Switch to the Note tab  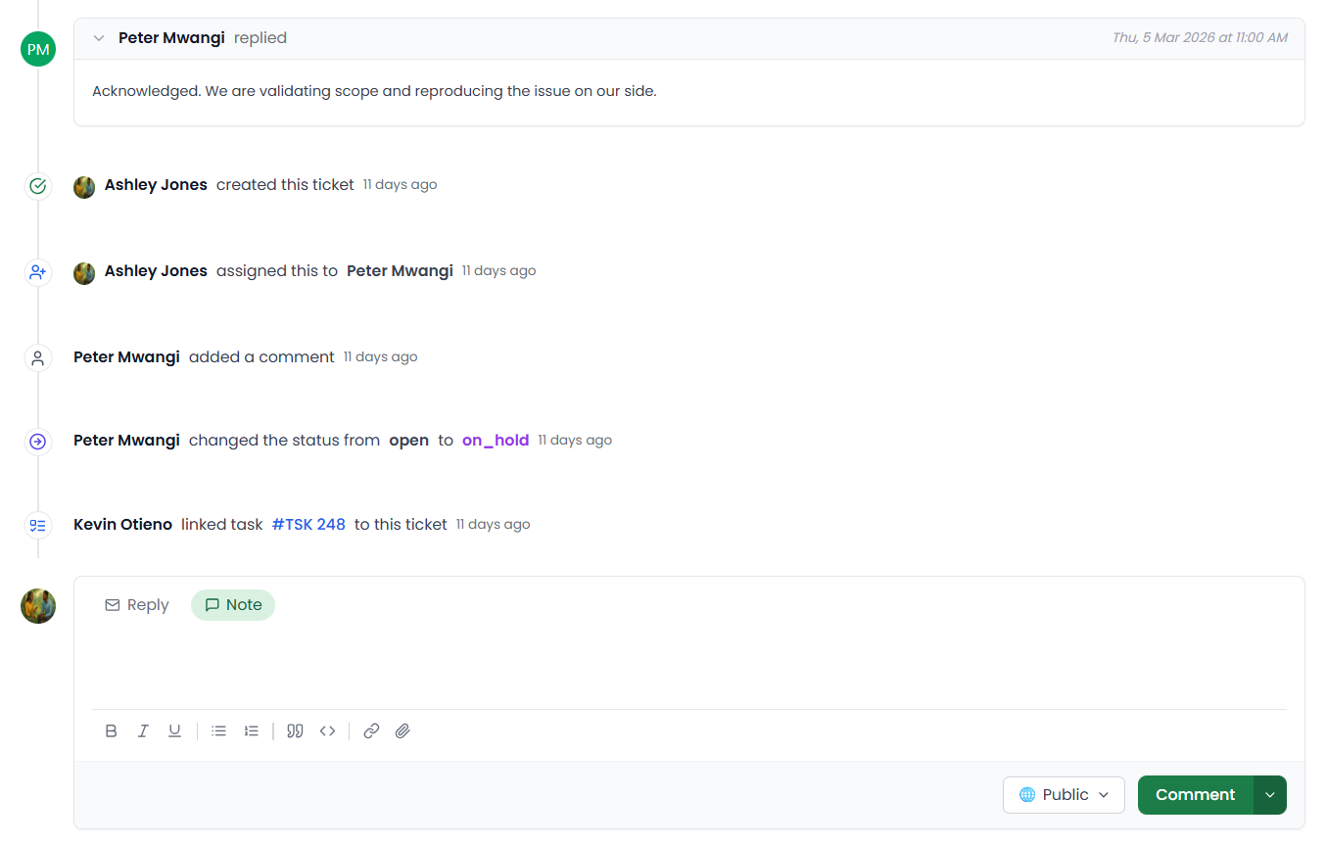pyautogui.click(x=232, y=604)
